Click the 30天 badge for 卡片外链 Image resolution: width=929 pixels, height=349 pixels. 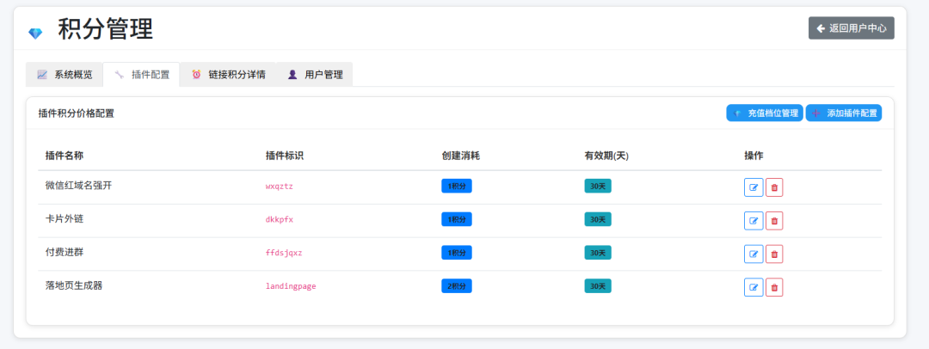598,219
